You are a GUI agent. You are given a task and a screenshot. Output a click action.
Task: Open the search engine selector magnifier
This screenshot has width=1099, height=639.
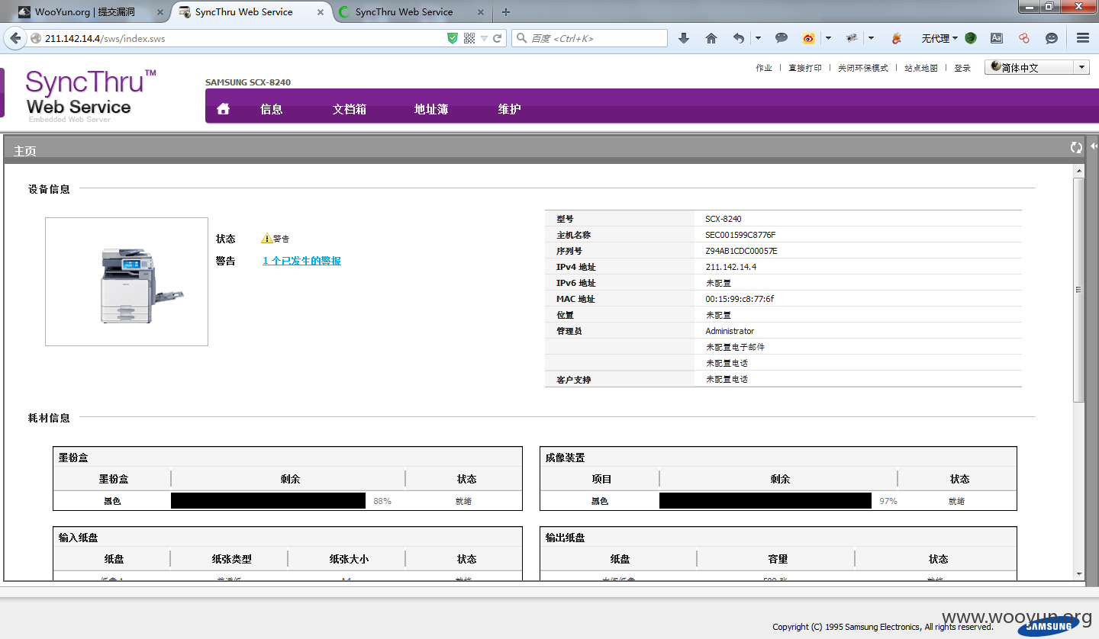click(x=522, y=38)
